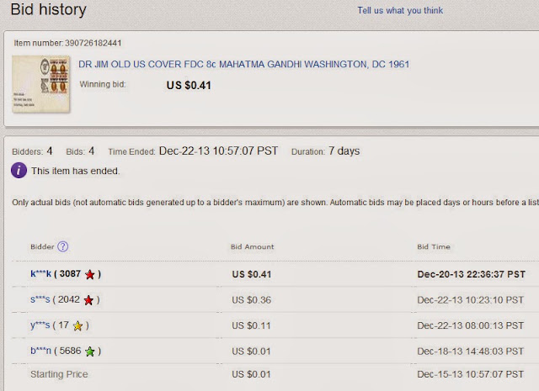The width and height of the screenshot is (539, 391).
Task: Open bidder s***s profile link
Action: pos(40,299)
